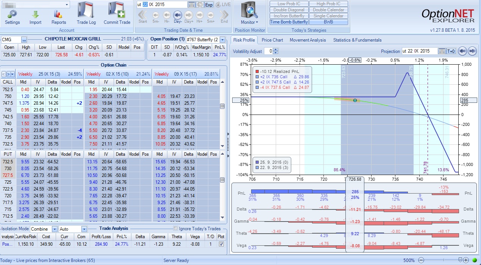Select High Prob IC strategy
Viewport: 481px width, 265px height.
pos(328,4)
